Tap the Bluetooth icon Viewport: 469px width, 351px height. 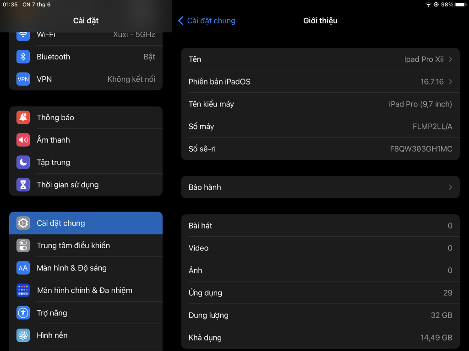pyautogui.click(x=23, y=57)
